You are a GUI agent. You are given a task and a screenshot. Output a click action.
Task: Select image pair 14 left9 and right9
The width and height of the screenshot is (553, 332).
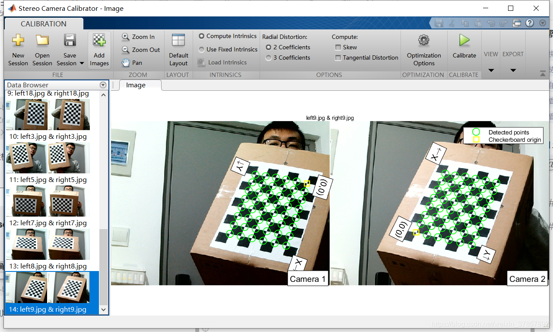(52, 292)
